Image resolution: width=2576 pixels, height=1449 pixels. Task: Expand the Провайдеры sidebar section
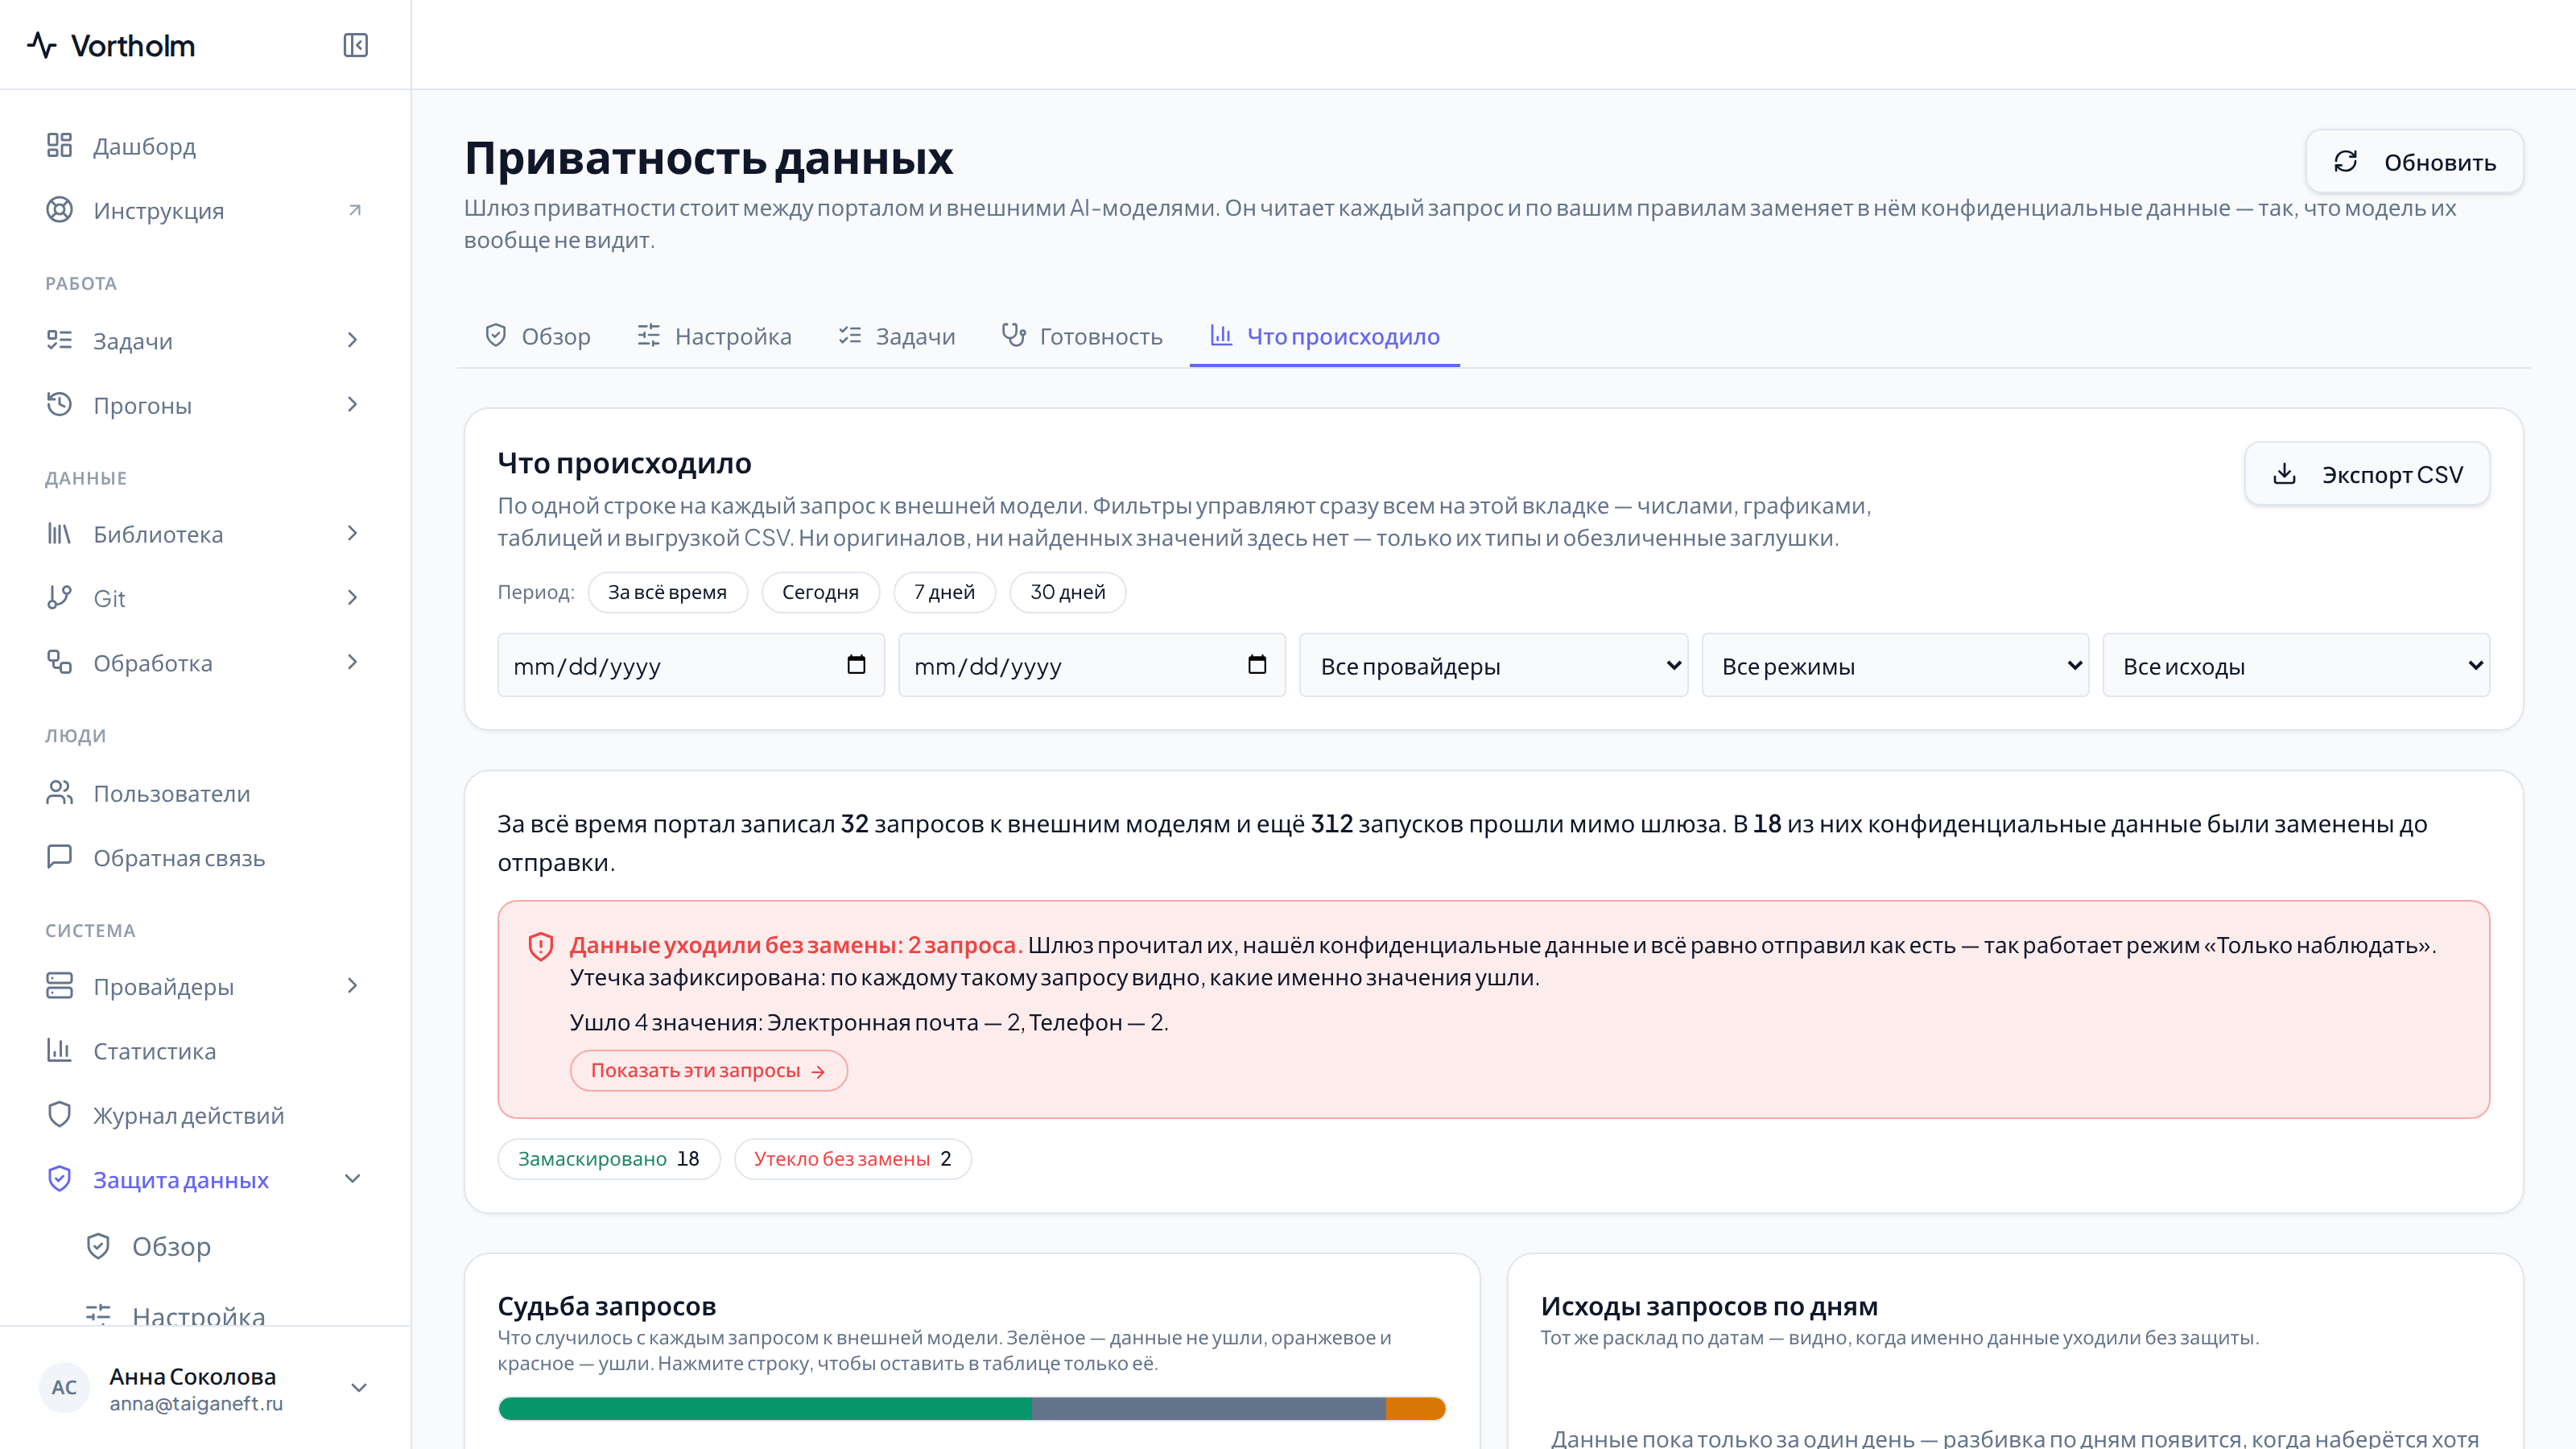pos(352,986)
